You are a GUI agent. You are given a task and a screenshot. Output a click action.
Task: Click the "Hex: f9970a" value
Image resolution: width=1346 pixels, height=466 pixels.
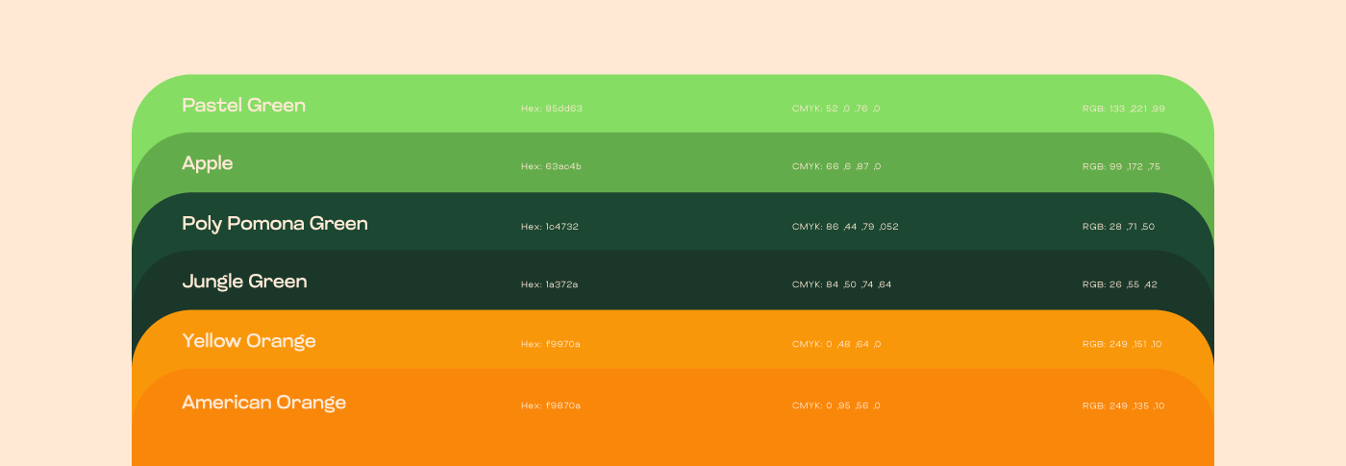[551, 344]
